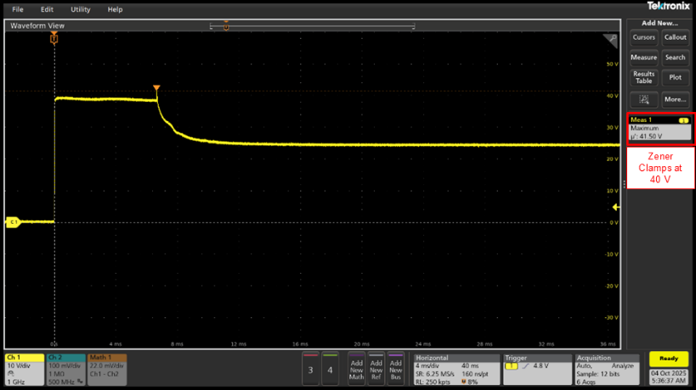Open the Utility menu
The image size is (696, 390).
click(81, 9)
